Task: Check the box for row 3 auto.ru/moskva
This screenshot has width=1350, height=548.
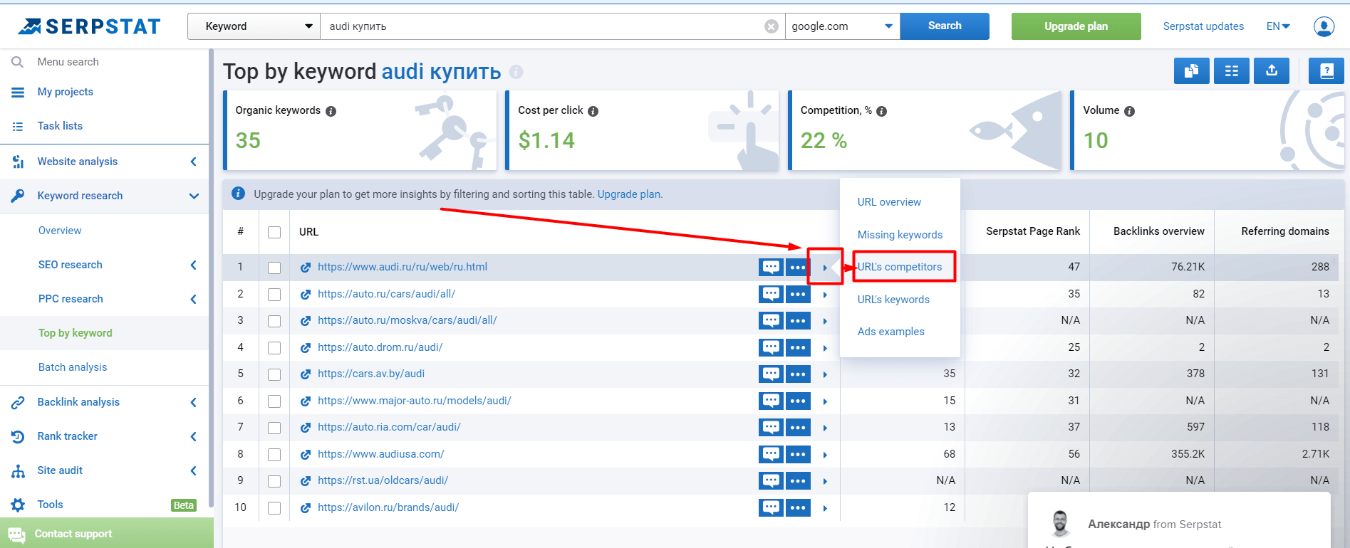Action: click(x=274, y=321)
